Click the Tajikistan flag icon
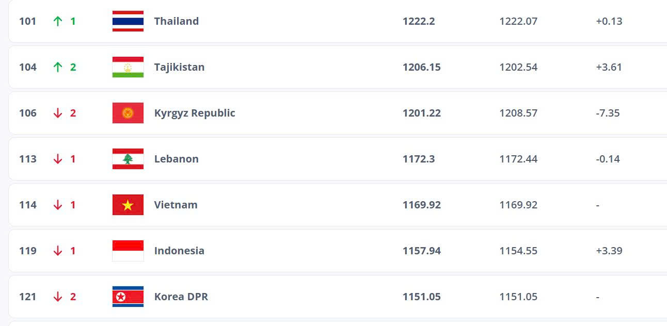This screenshot has width=667, height=326. pos(128,67)
